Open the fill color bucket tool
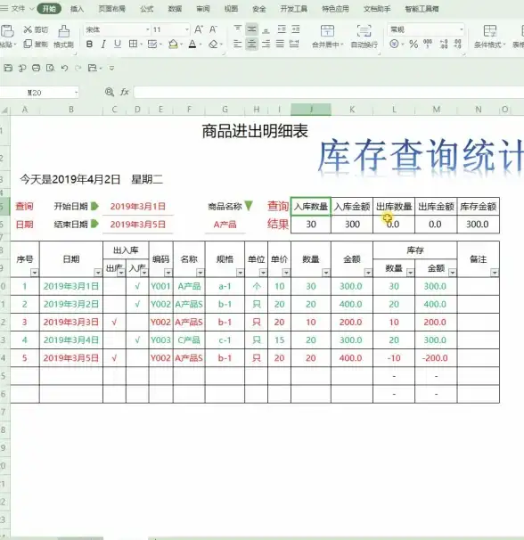The height and width of the screenshot is (540, 524). pos(173,44)
